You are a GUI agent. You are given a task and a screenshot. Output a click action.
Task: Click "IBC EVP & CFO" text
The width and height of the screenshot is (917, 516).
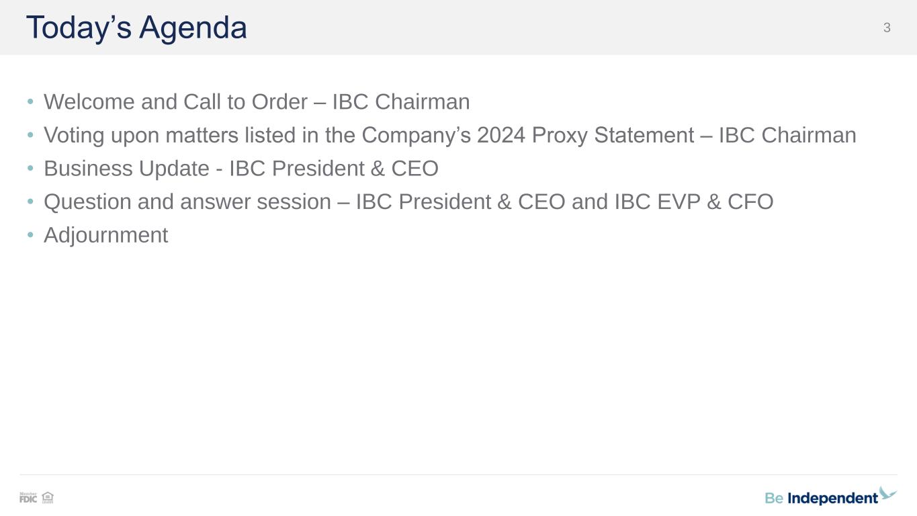coord(694,202)
